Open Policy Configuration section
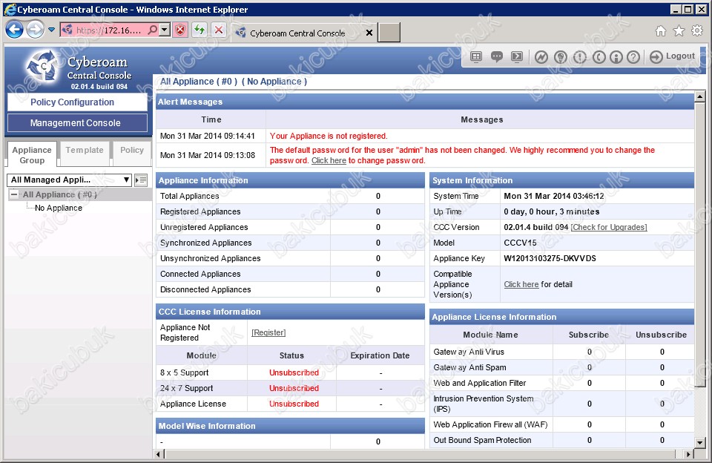 (77, 102)
